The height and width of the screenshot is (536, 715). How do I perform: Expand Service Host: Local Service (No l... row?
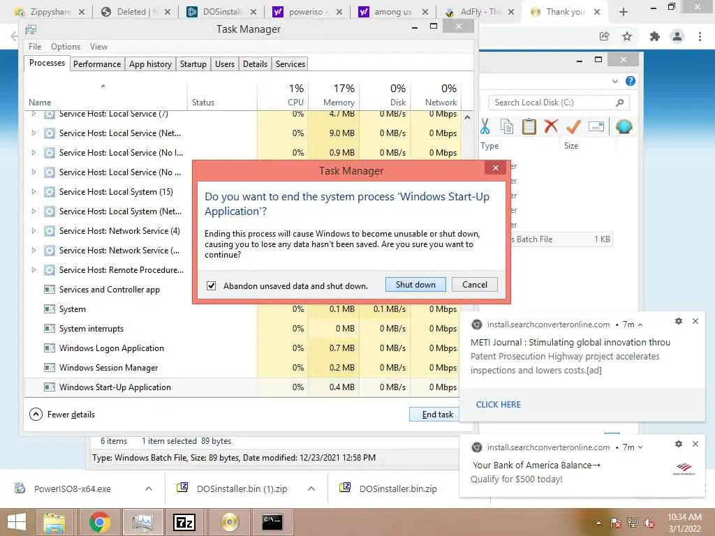(34, 153)
